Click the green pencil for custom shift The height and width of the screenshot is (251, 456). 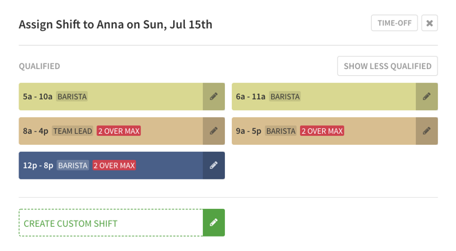[214, 223]
